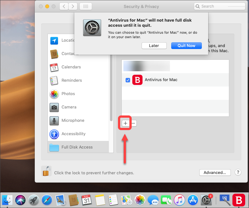Screen dimensions: 249x208
Task: Select the Reminders icon in the privacy list
Action: [x=54, y=81]
